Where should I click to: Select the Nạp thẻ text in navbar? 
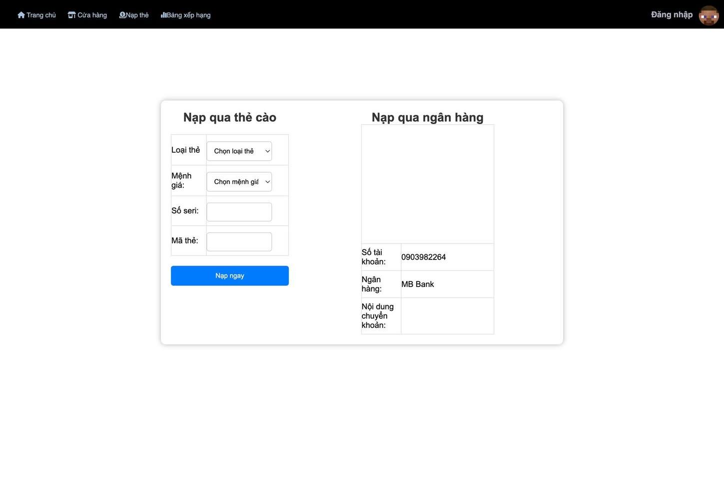[x=137, y=15]
